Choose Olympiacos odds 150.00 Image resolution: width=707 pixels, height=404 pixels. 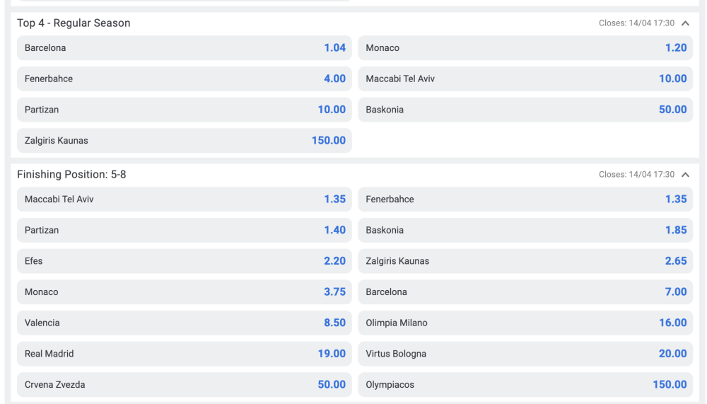(x=525, y=385)
